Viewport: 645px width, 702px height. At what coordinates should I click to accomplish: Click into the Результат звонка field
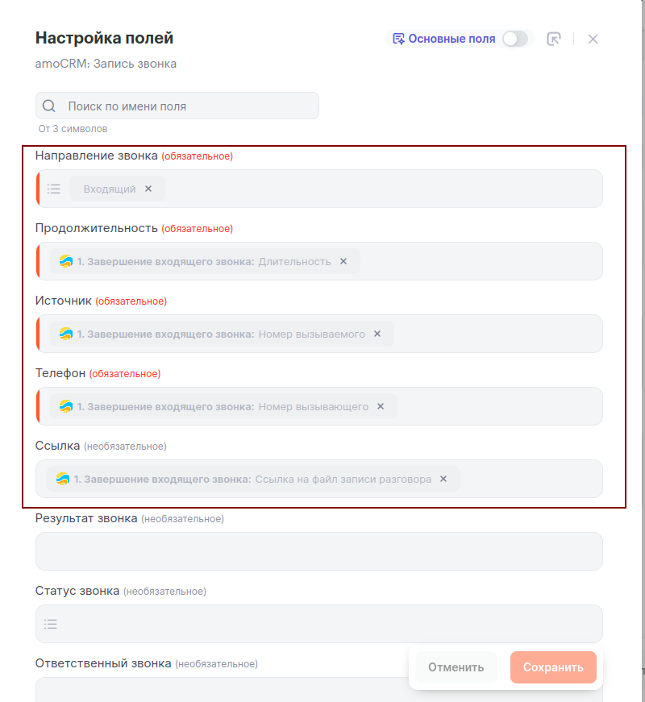click(318, 551)
